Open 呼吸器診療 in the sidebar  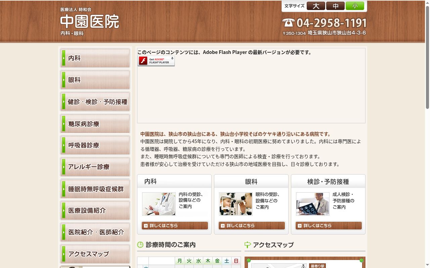[x=95, y=145]
